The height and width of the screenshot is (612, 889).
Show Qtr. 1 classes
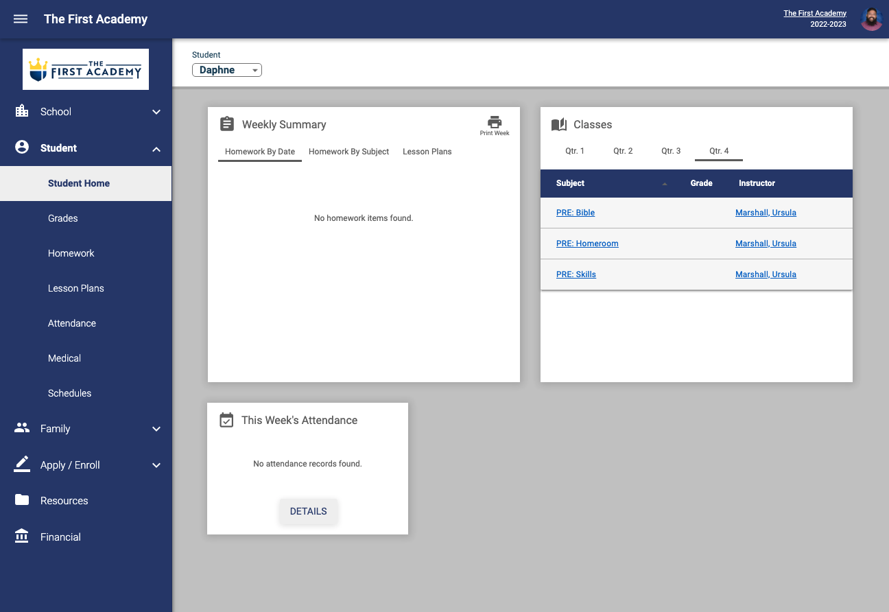(x=575, y=151)
